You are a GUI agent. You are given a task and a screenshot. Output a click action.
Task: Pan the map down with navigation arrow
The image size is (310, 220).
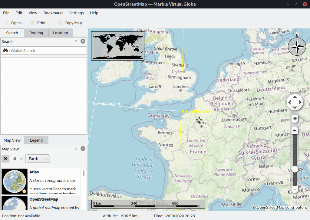point(295,108)
